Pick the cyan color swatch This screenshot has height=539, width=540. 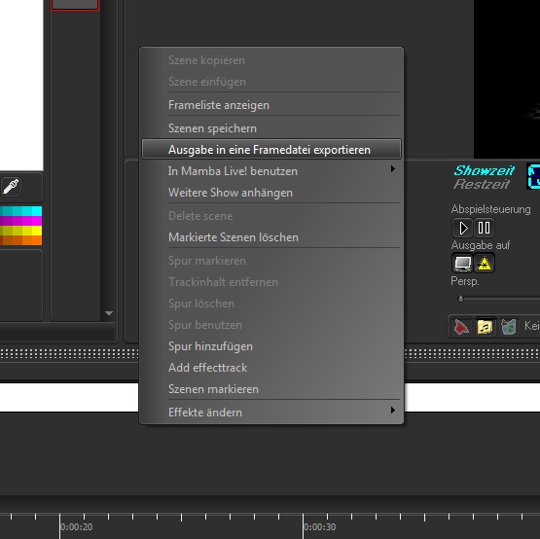point(20,211)
